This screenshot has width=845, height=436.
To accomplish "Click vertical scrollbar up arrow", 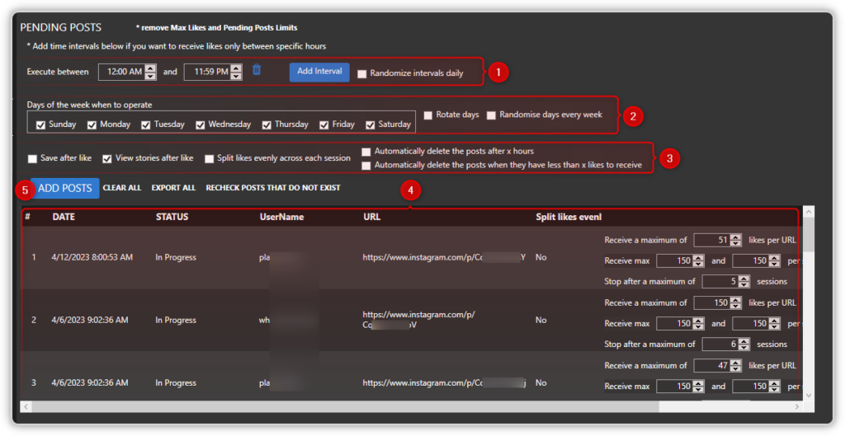I will (808, 212).
